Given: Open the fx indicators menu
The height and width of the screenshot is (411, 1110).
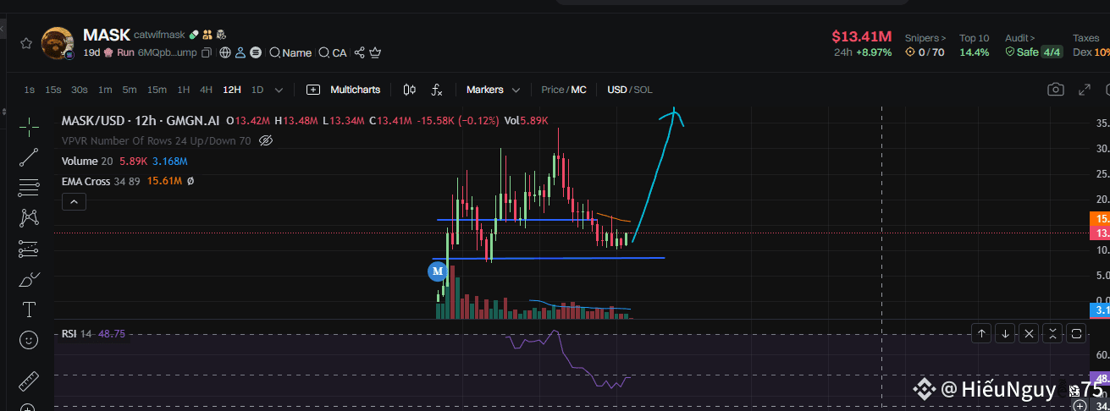Looking at the screenshot, I should [437, 90].
